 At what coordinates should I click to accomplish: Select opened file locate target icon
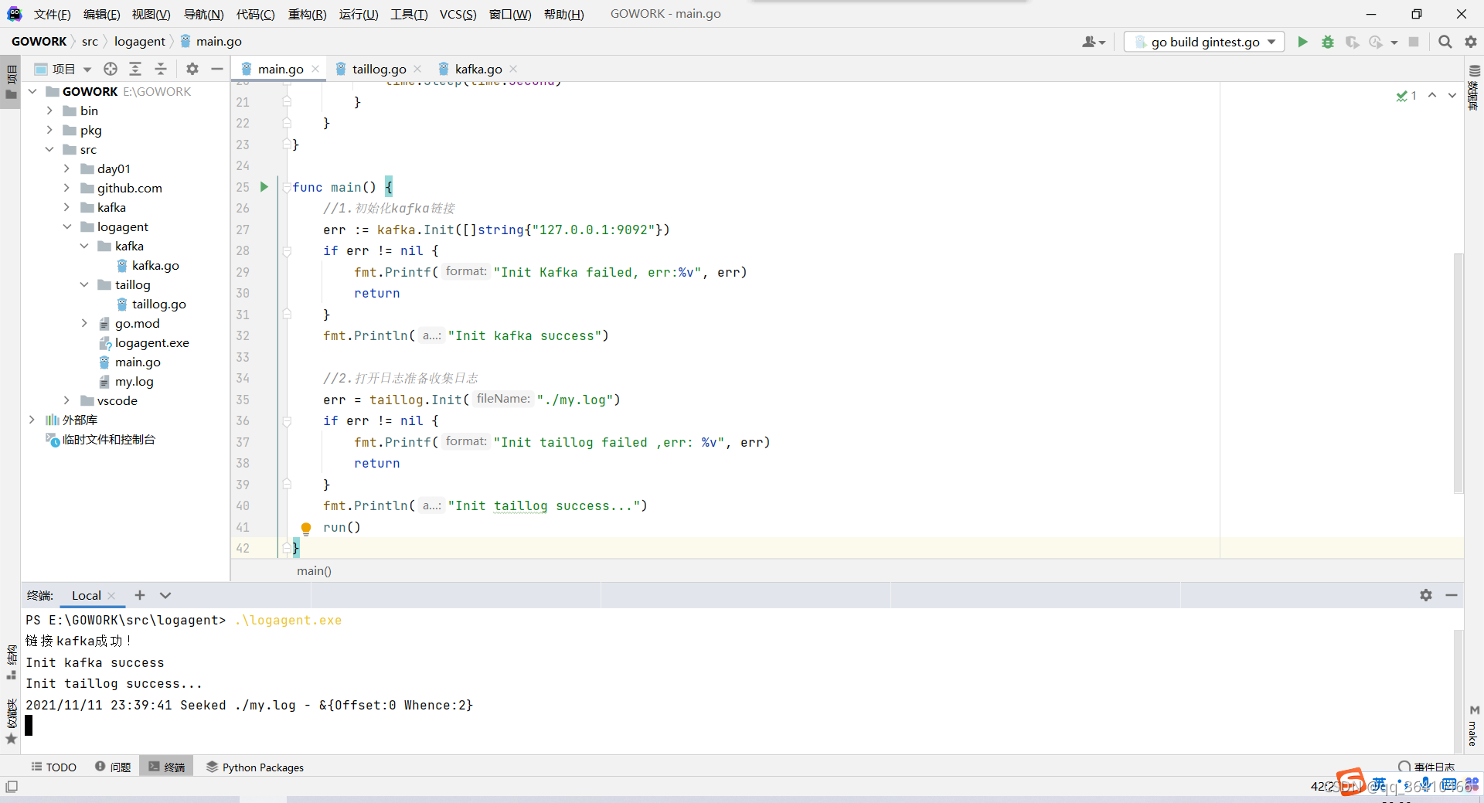pos(111,69)
